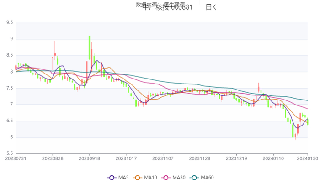Click y-axis value 5.5
The image size is (320, 195).
click(x=10, y=153)
